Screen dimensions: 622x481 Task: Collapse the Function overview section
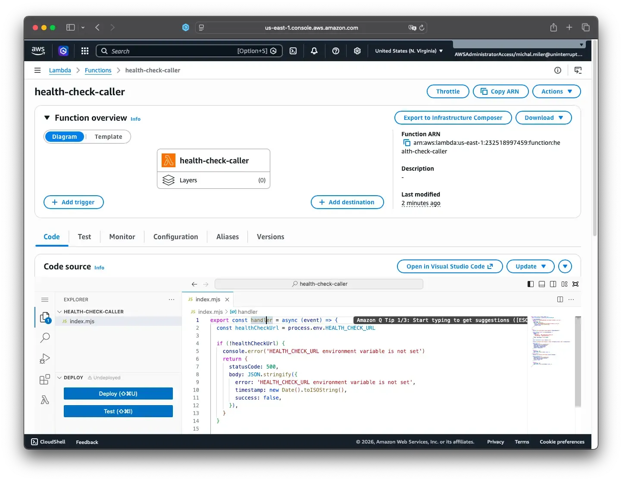(x=47, y=118)
